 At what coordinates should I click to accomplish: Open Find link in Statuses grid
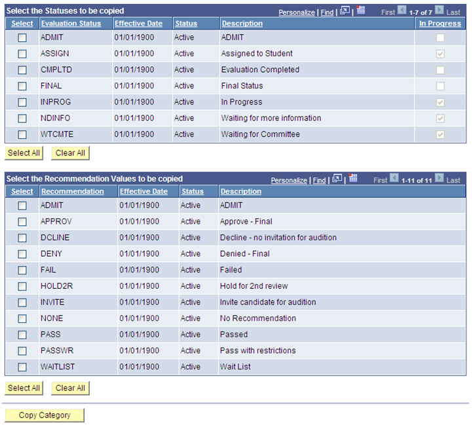(327, 12)
